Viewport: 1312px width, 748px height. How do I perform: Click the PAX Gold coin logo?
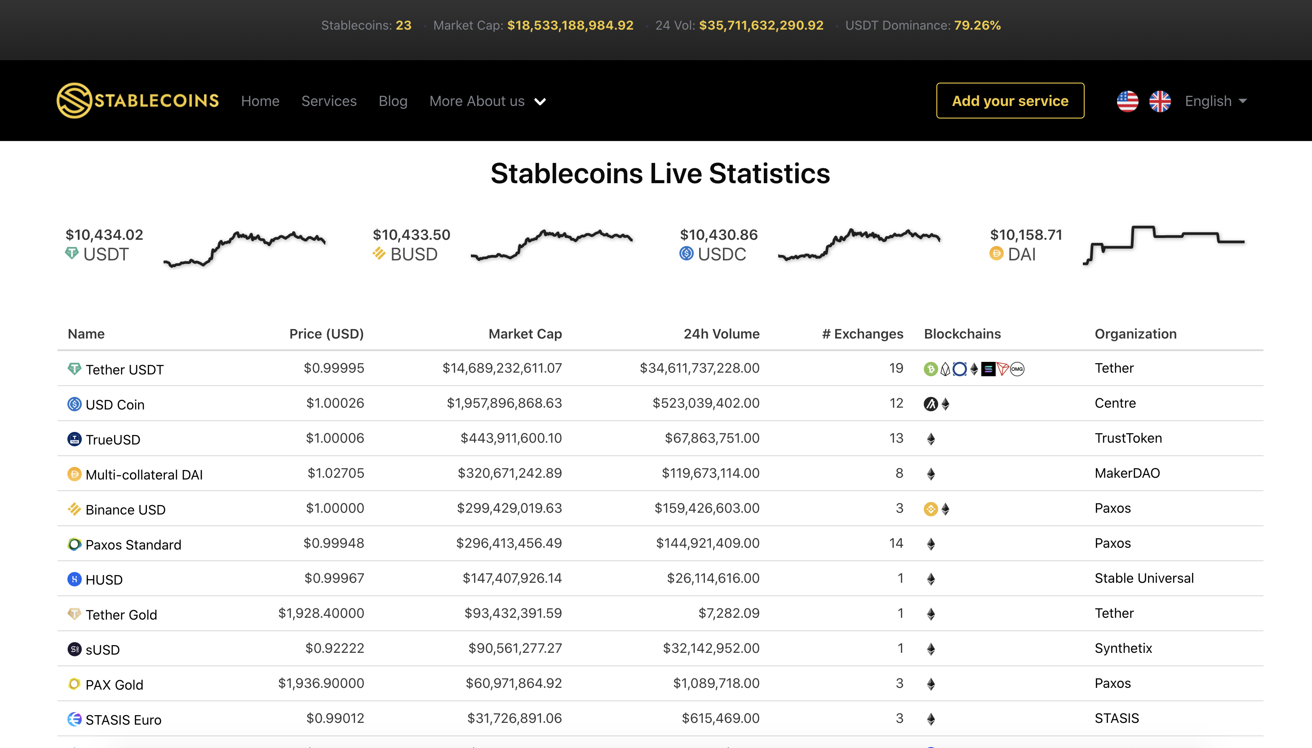pos(74,684)
